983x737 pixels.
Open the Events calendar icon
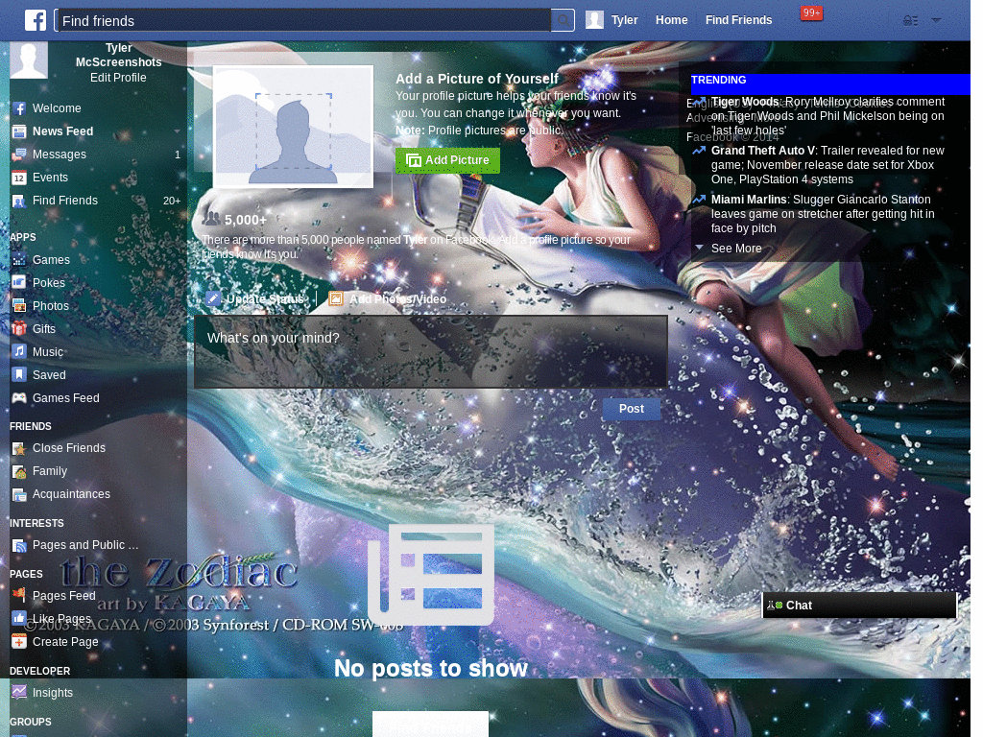(19, 178)
